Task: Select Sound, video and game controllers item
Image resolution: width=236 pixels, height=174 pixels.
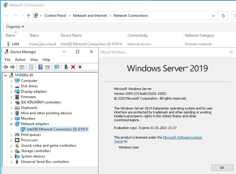Action: coord(49,145)
